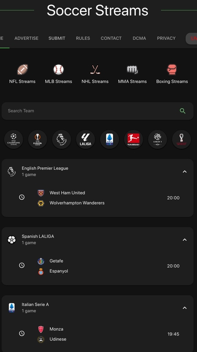Viewport: 197px width, 352px height.
Task: Collapse the English Premier League section
Action: point(185,172)
